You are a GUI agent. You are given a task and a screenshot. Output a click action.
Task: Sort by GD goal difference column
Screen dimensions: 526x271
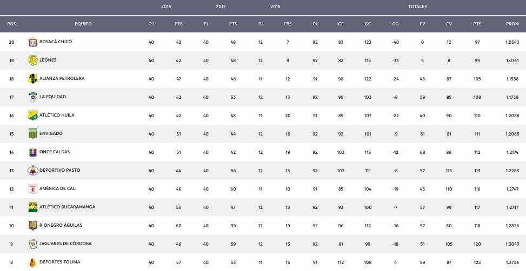[395, 24]
